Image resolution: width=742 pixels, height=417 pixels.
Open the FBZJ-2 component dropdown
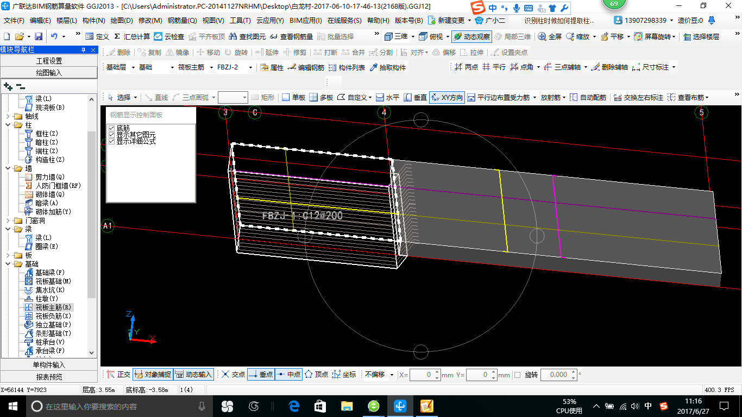[x=250, y=67]
